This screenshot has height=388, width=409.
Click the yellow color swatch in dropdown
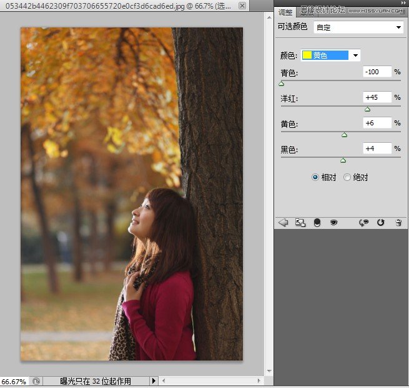tap(307, 56)
